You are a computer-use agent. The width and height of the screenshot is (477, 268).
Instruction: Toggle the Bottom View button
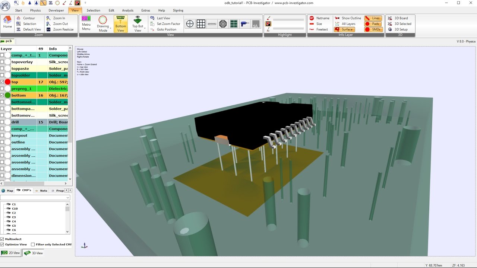pos(121,23)
